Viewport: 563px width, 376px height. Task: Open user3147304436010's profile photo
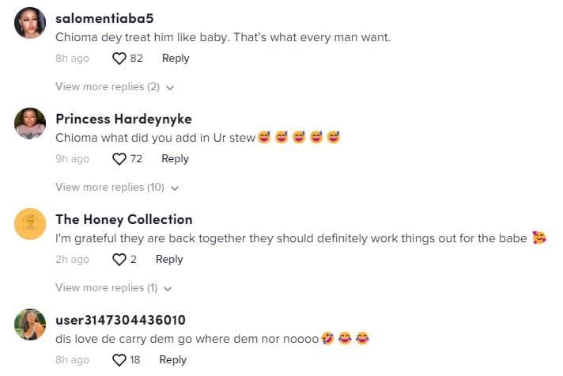pyautogui.click(x=30, y=324)
